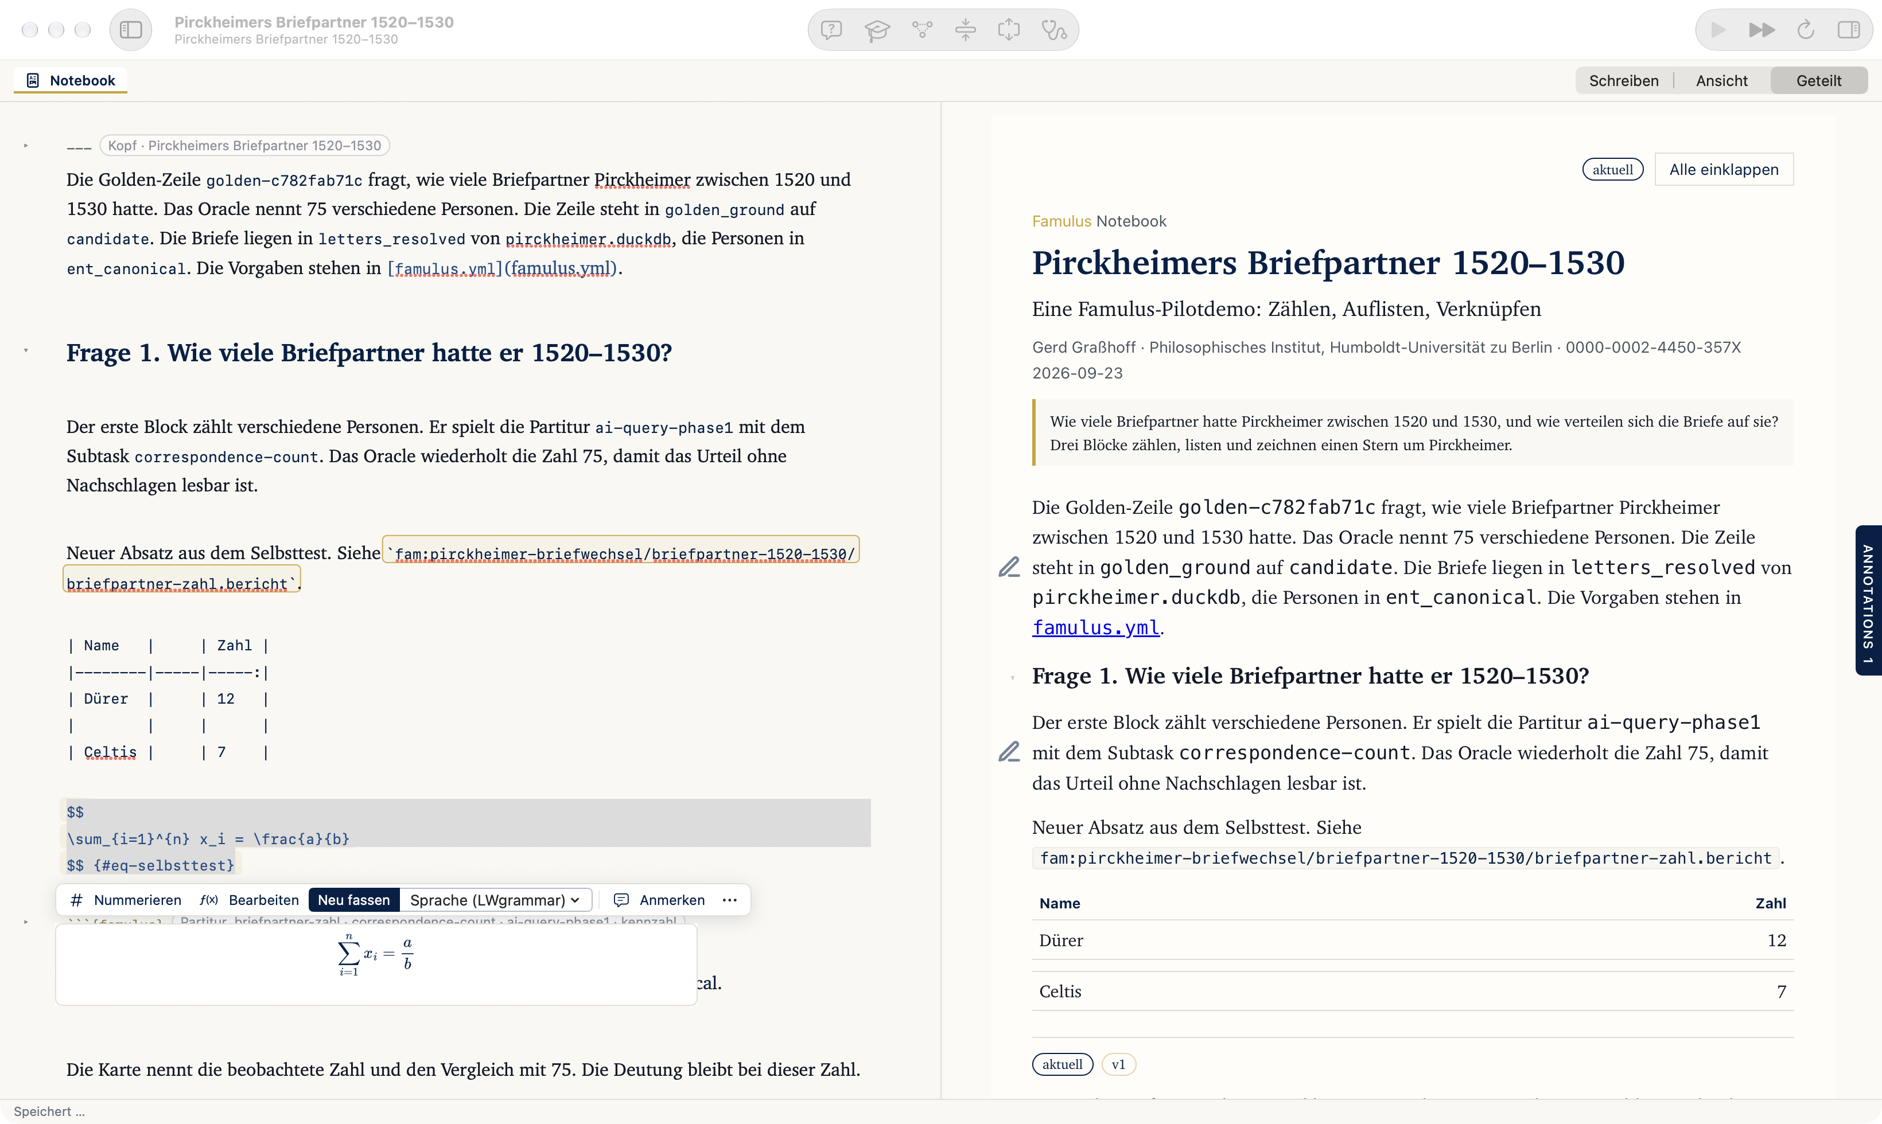Click the Dürer row in preview table
The width and height of the screenshot is (1882, 1124).
coord(1412,940)
